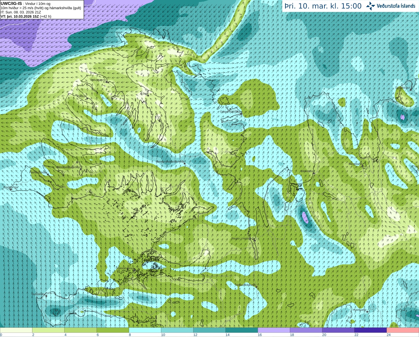The image size is (419, 337).
Task: Select the Bergstaðir station label
Action: 355,164
